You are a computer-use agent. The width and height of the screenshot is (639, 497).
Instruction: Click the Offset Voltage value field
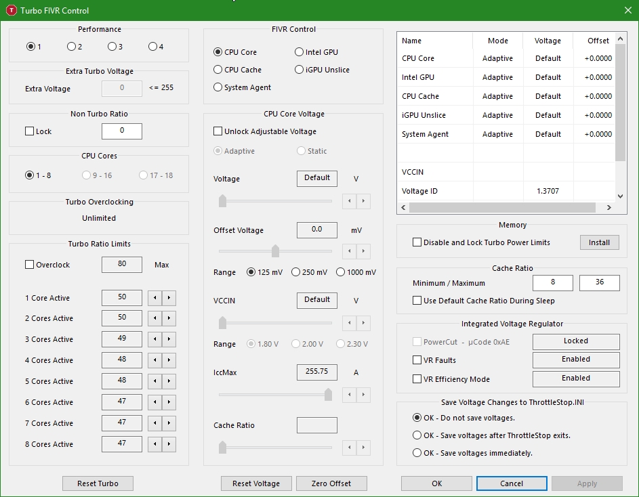point(317,230)
